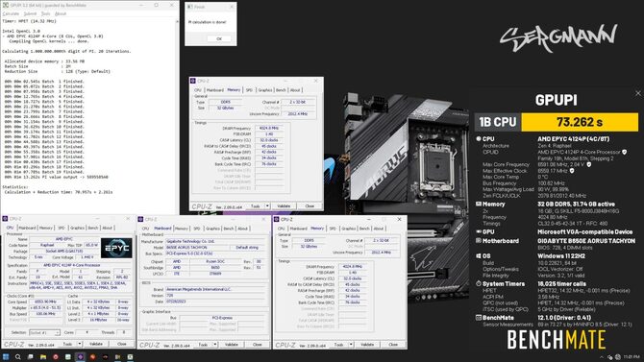Open Bench tab in upper CPU-Z Memory window
This screenshot has height=362, width=644.
click(281, 90)
